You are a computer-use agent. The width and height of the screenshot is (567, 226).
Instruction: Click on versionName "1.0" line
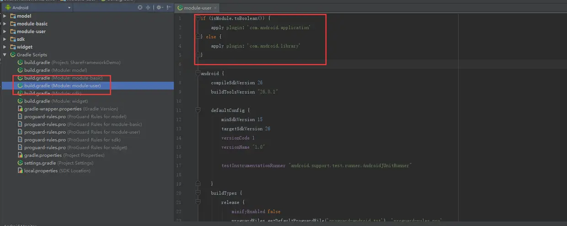coord(243,147)
